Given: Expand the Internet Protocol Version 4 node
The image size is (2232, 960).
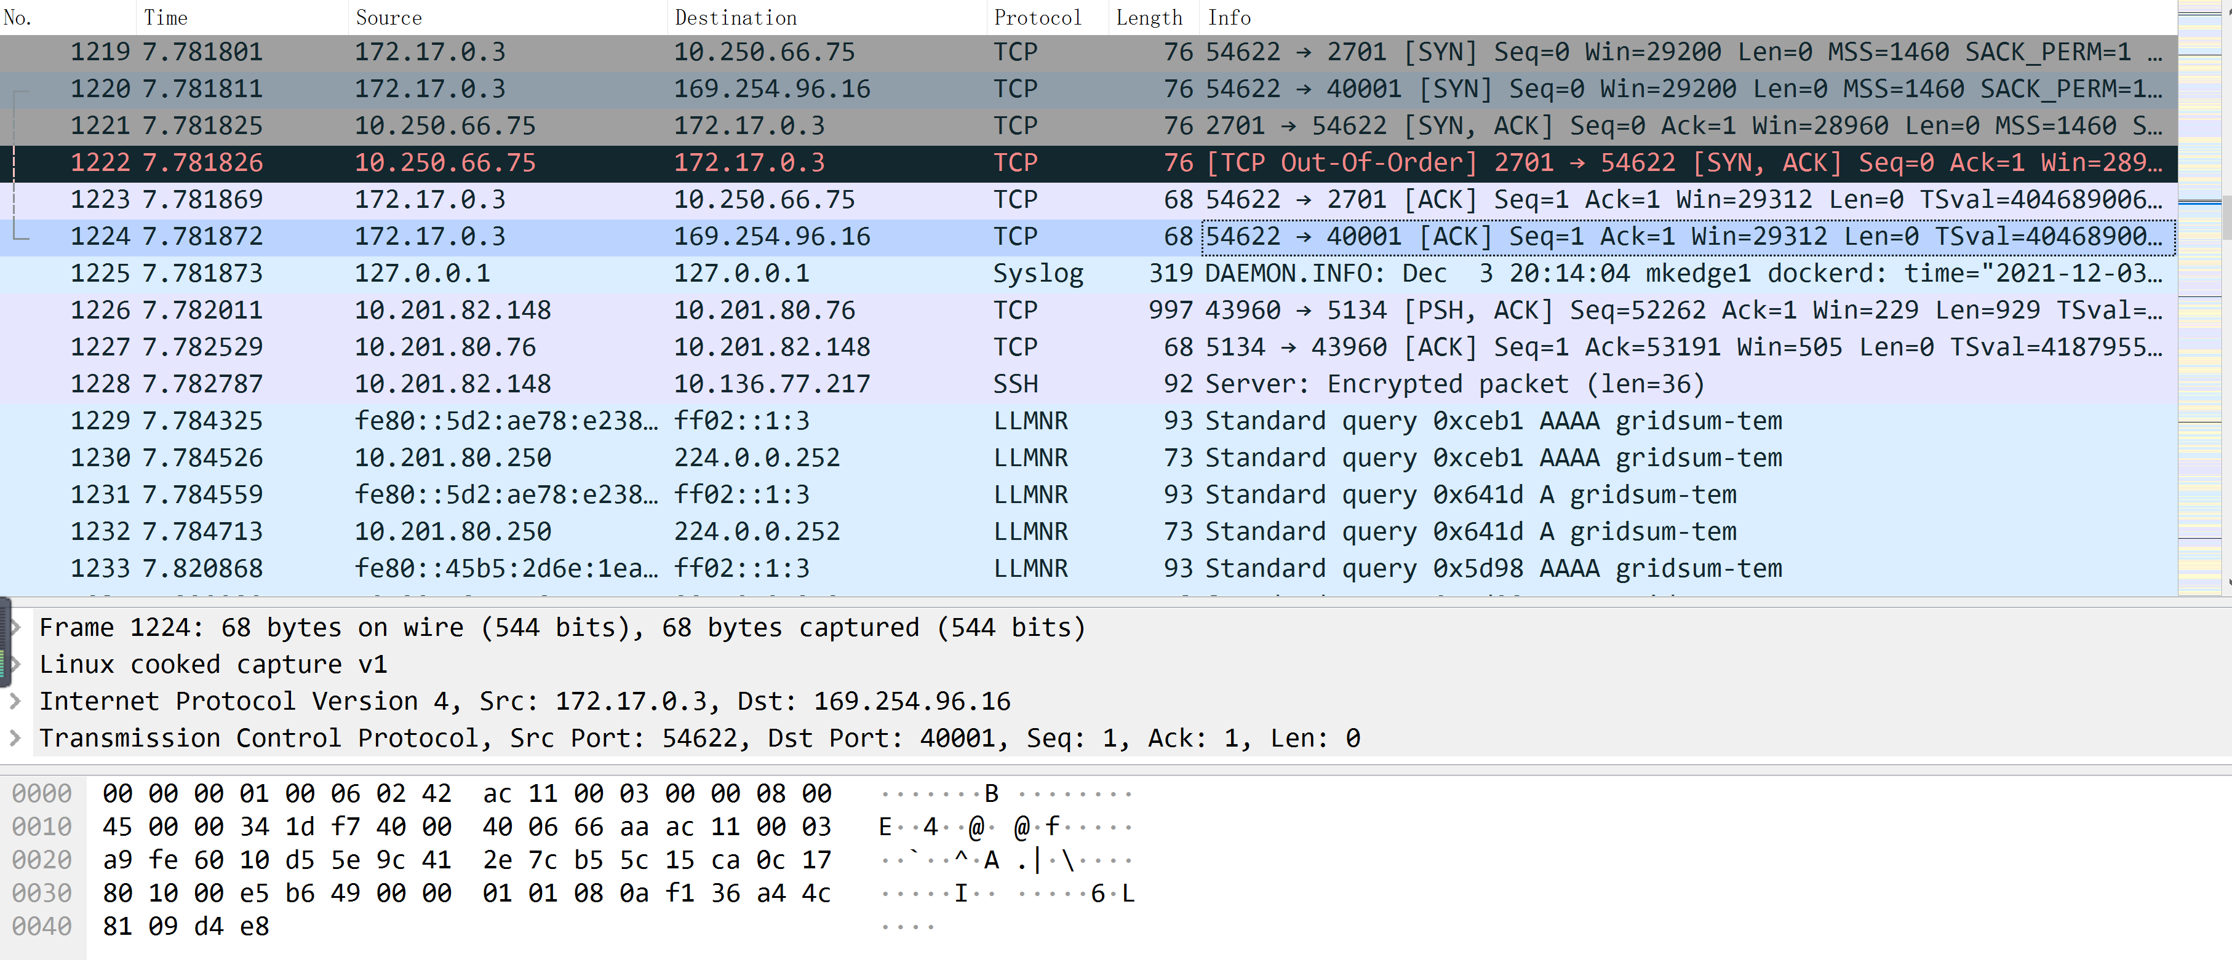Looking at the screenshot, I should [x=15, y=701].
